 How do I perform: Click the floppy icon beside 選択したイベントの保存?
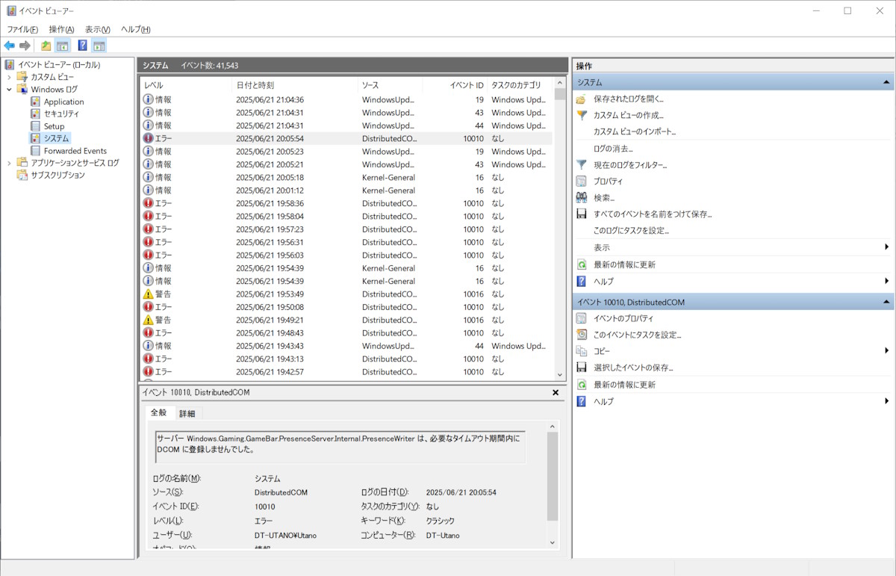(582, 368)
